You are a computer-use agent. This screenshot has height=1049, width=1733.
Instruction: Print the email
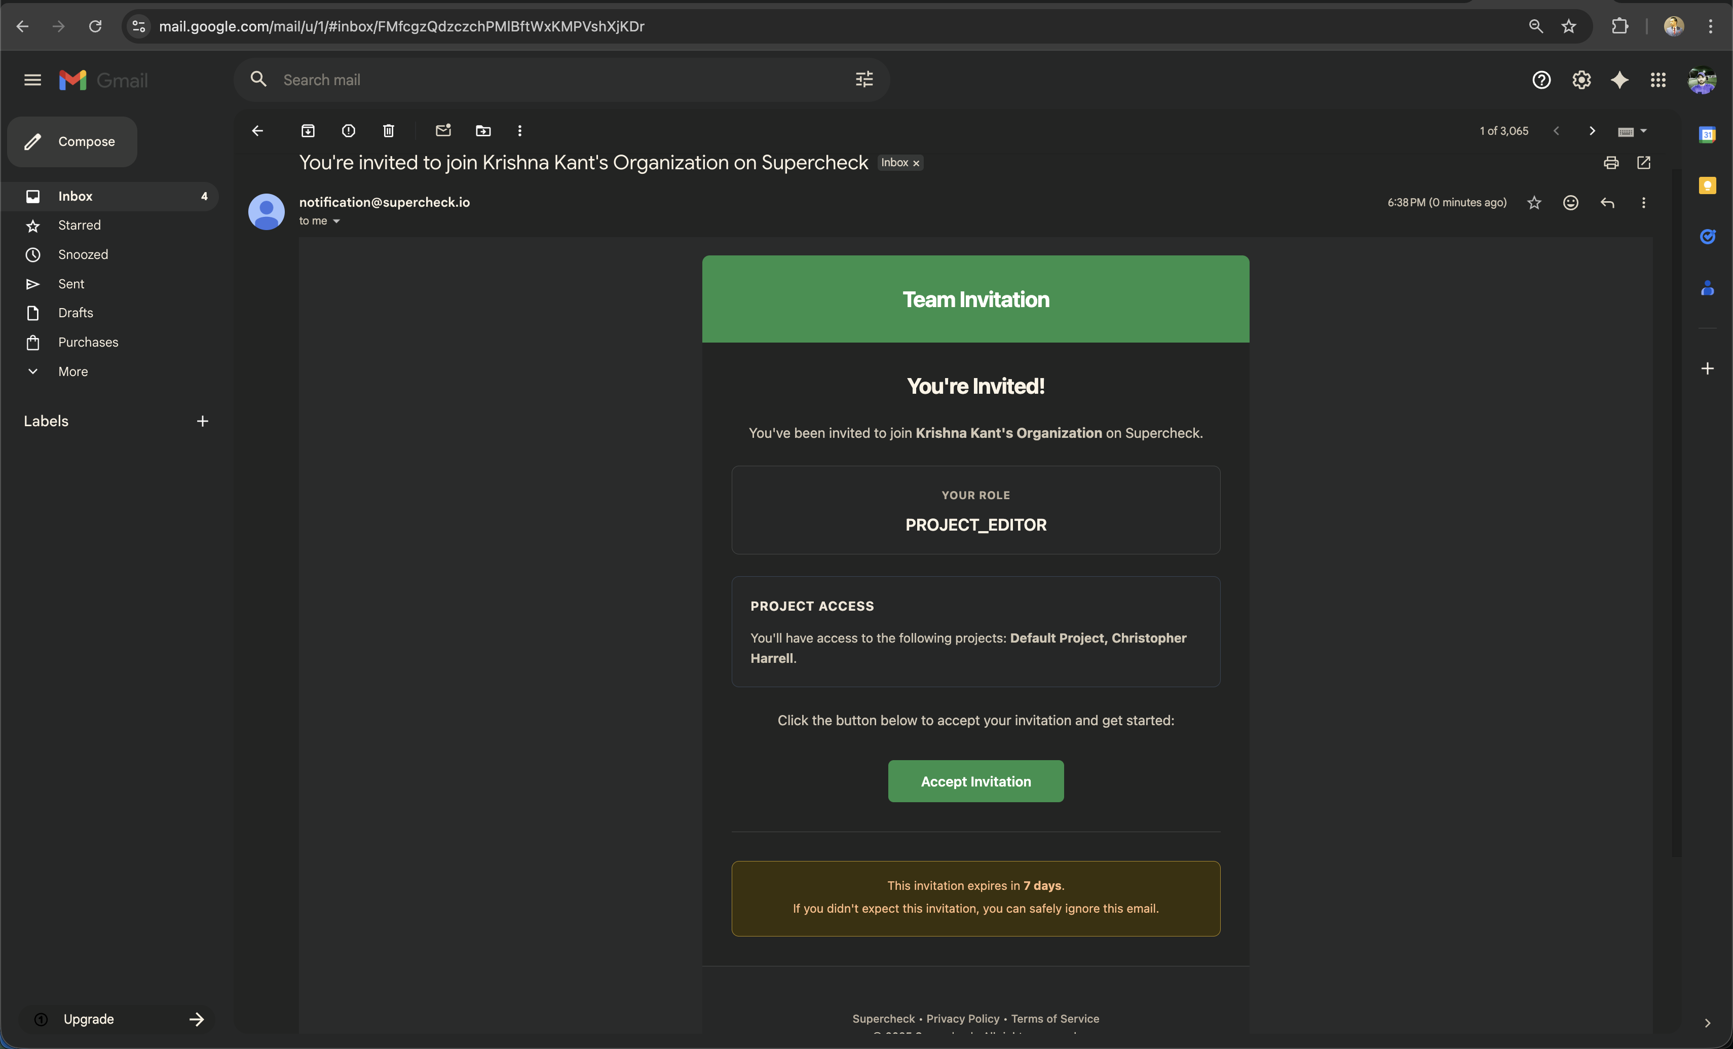pos(1610,163)
